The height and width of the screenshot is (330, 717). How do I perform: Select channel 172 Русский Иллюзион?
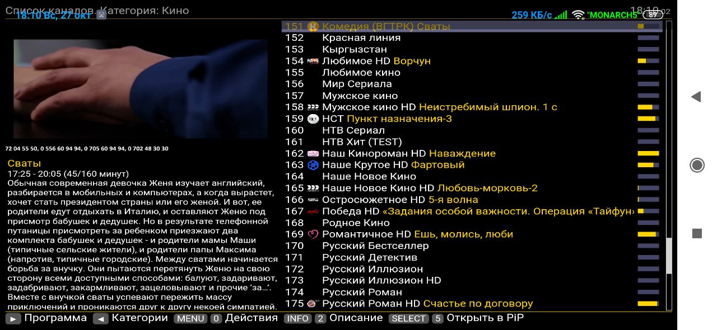click(x=472, y=269)
